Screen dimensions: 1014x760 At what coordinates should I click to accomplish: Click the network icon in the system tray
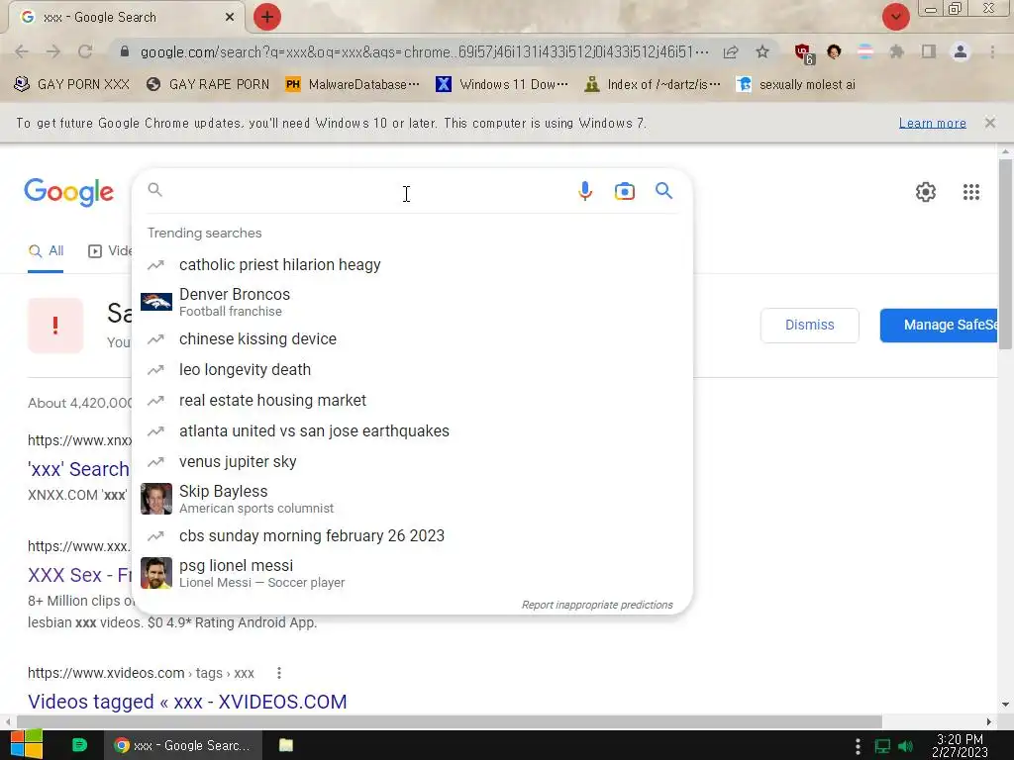[x=882, y=746]
